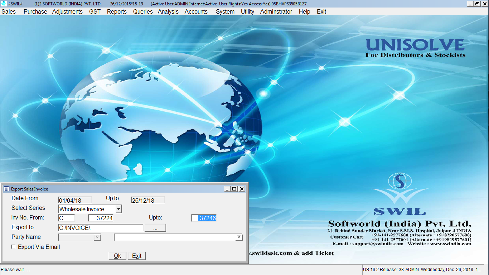This screenshot has width=489, height=275.
Task: Click the "Please wait . . ." status text
Action: 15,270
